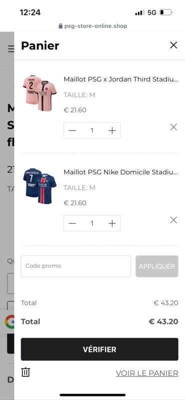Open Maillot PSG x Jordan Third product title
Viewport: 185px width, 400px height.
(x=120, y=79)
